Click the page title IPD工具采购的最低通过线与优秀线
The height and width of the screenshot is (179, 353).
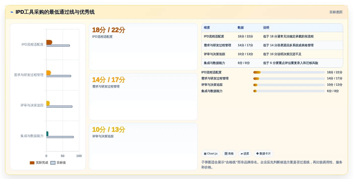coord(55,12)
